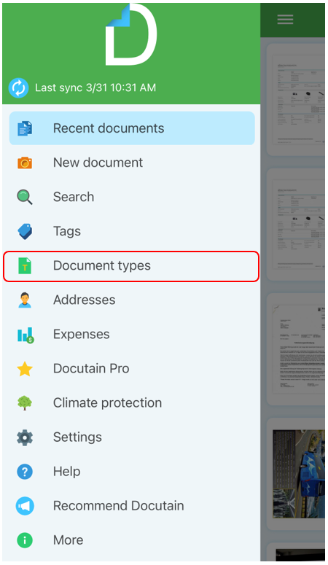Screen dimensions: 328x565
Task: Tap the orange camera New document icon
Action: [25, 163]
